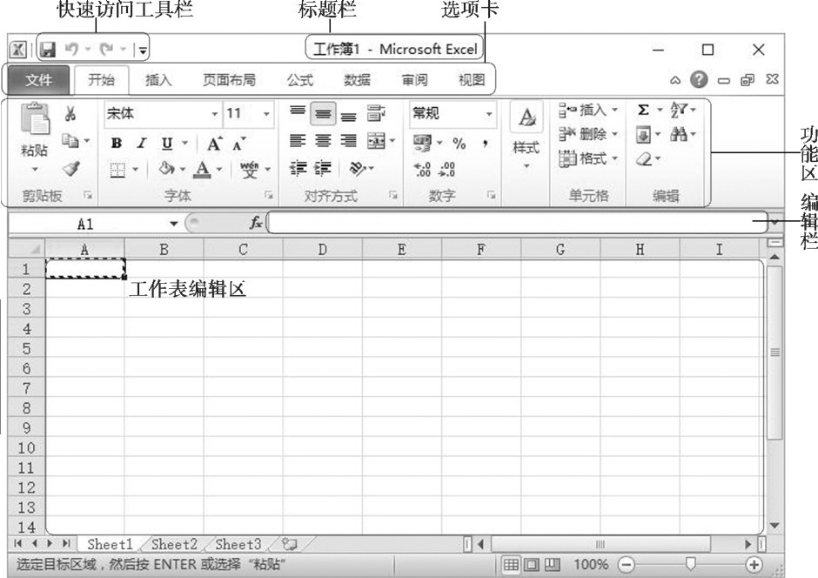The height and width of the screenshot is (578, 818).
Task: Apply percent style format
Action: tap(459, 143)
